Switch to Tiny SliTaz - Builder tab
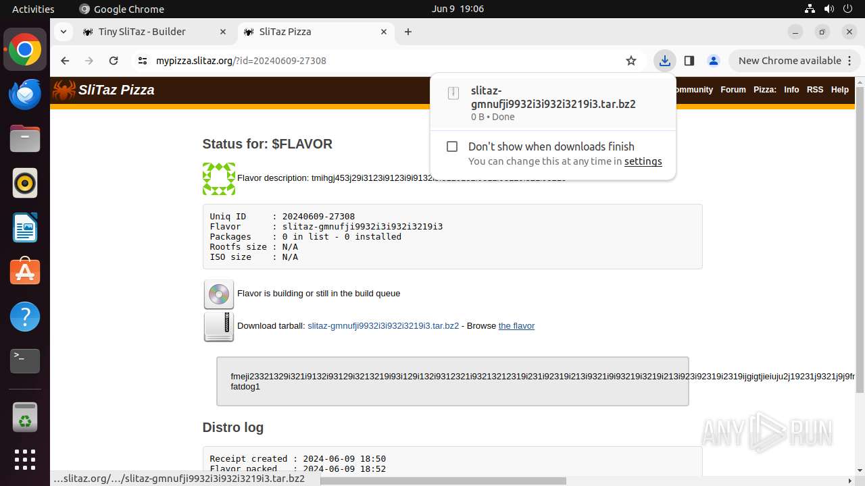Viewport: 865px width, 486px height. pyautogui.click(x=154, y=32)
